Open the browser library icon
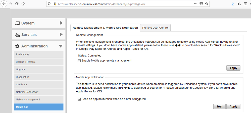Image resolution: width=251 pixels, height=113 pixels. point(239,4)
